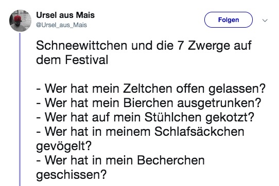Click the line mentioning Bierchen
This screenshot has width=279, height=186.
[149, 103]
